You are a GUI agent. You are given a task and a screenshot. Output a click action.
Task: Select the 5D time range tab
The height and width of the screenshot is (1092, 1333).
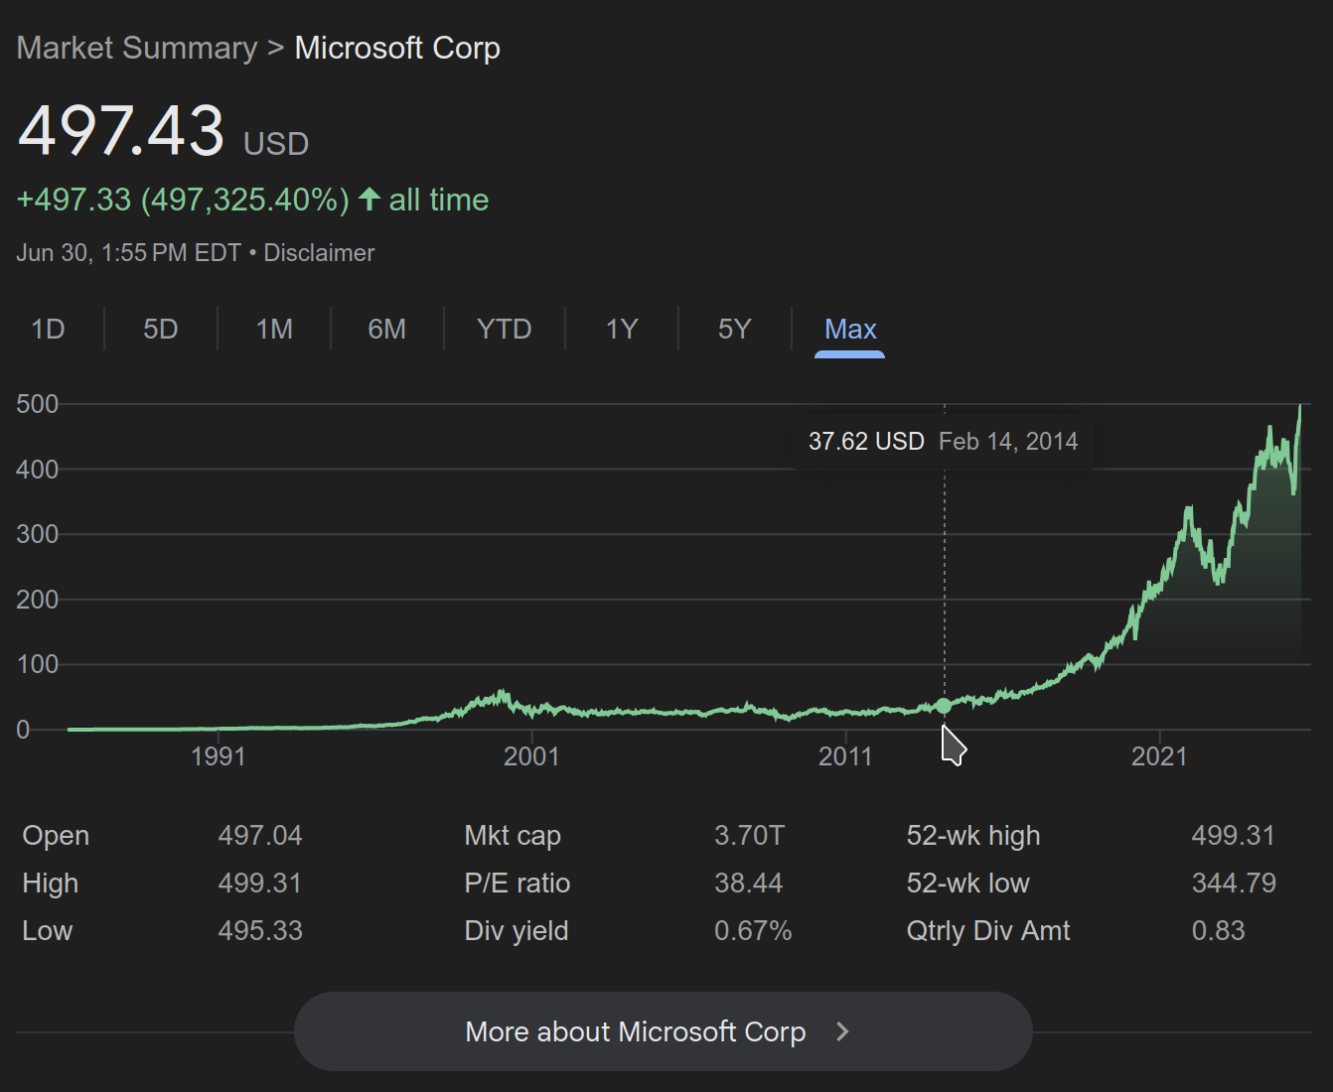(x=160, y=329)
